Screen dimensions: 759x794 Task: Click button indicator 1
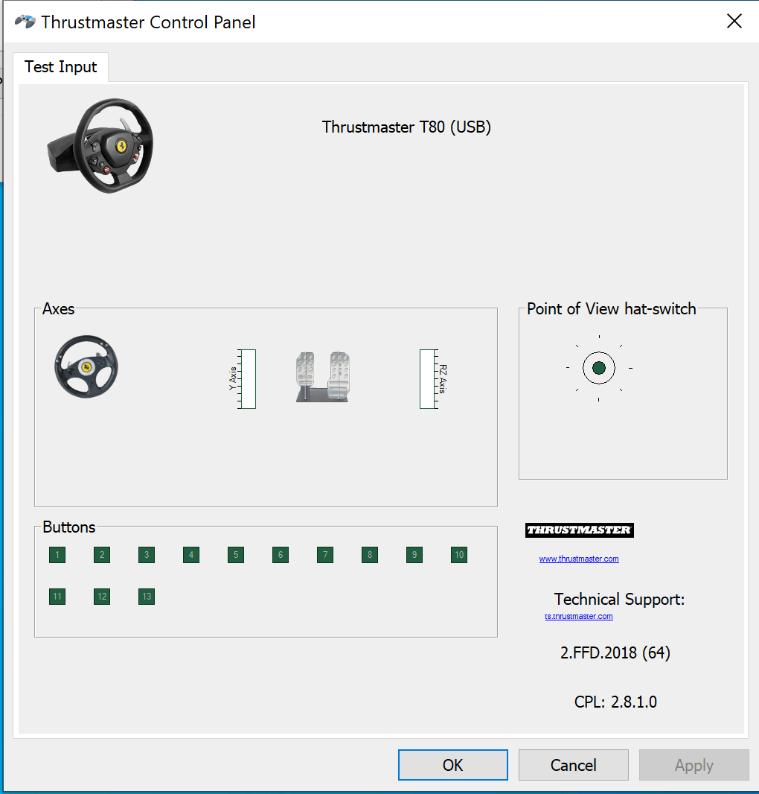(57, 554)
